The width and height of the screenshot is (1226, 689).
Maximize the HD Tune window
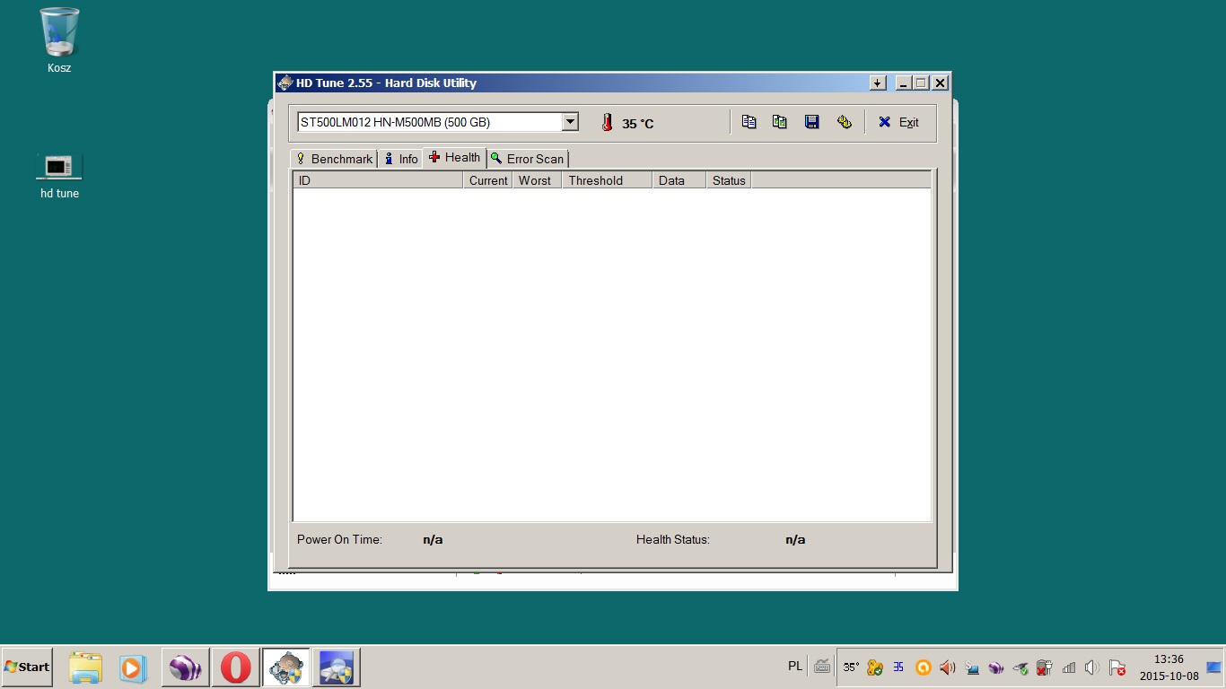[921, 83]
